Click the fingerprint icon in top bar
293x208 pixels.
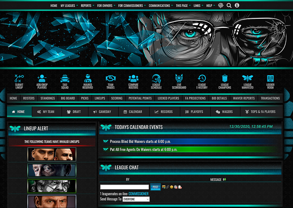click(221, 6)
